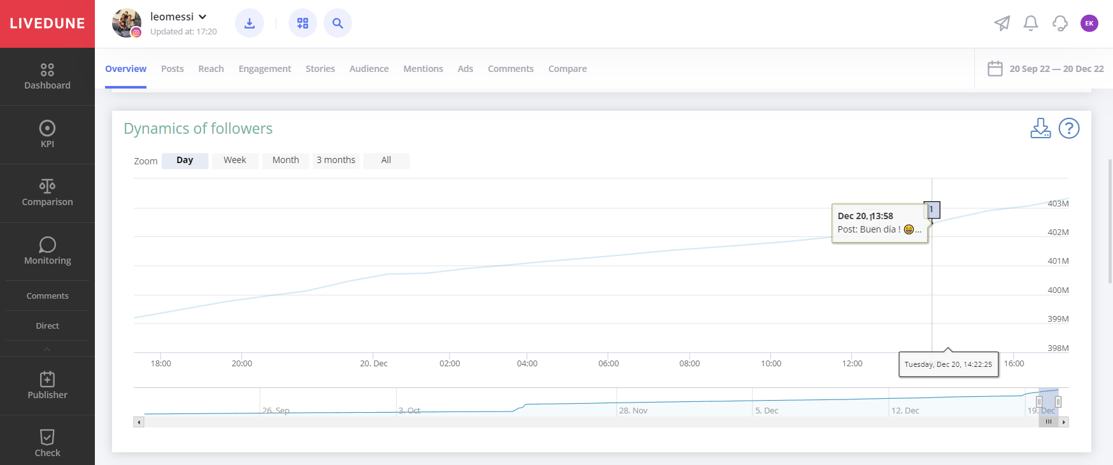The image size is (1113, 465).
Task: Open help for Dynamics of followers
Action: tap(1068, 128)
